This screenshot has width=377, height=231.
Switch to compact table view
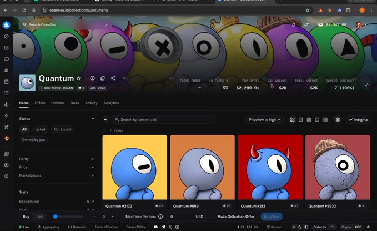pyautogui.click(x=325, y=120)
